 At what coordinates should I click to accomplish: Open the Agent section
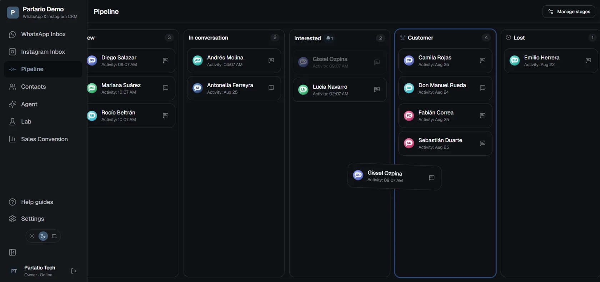43,104
